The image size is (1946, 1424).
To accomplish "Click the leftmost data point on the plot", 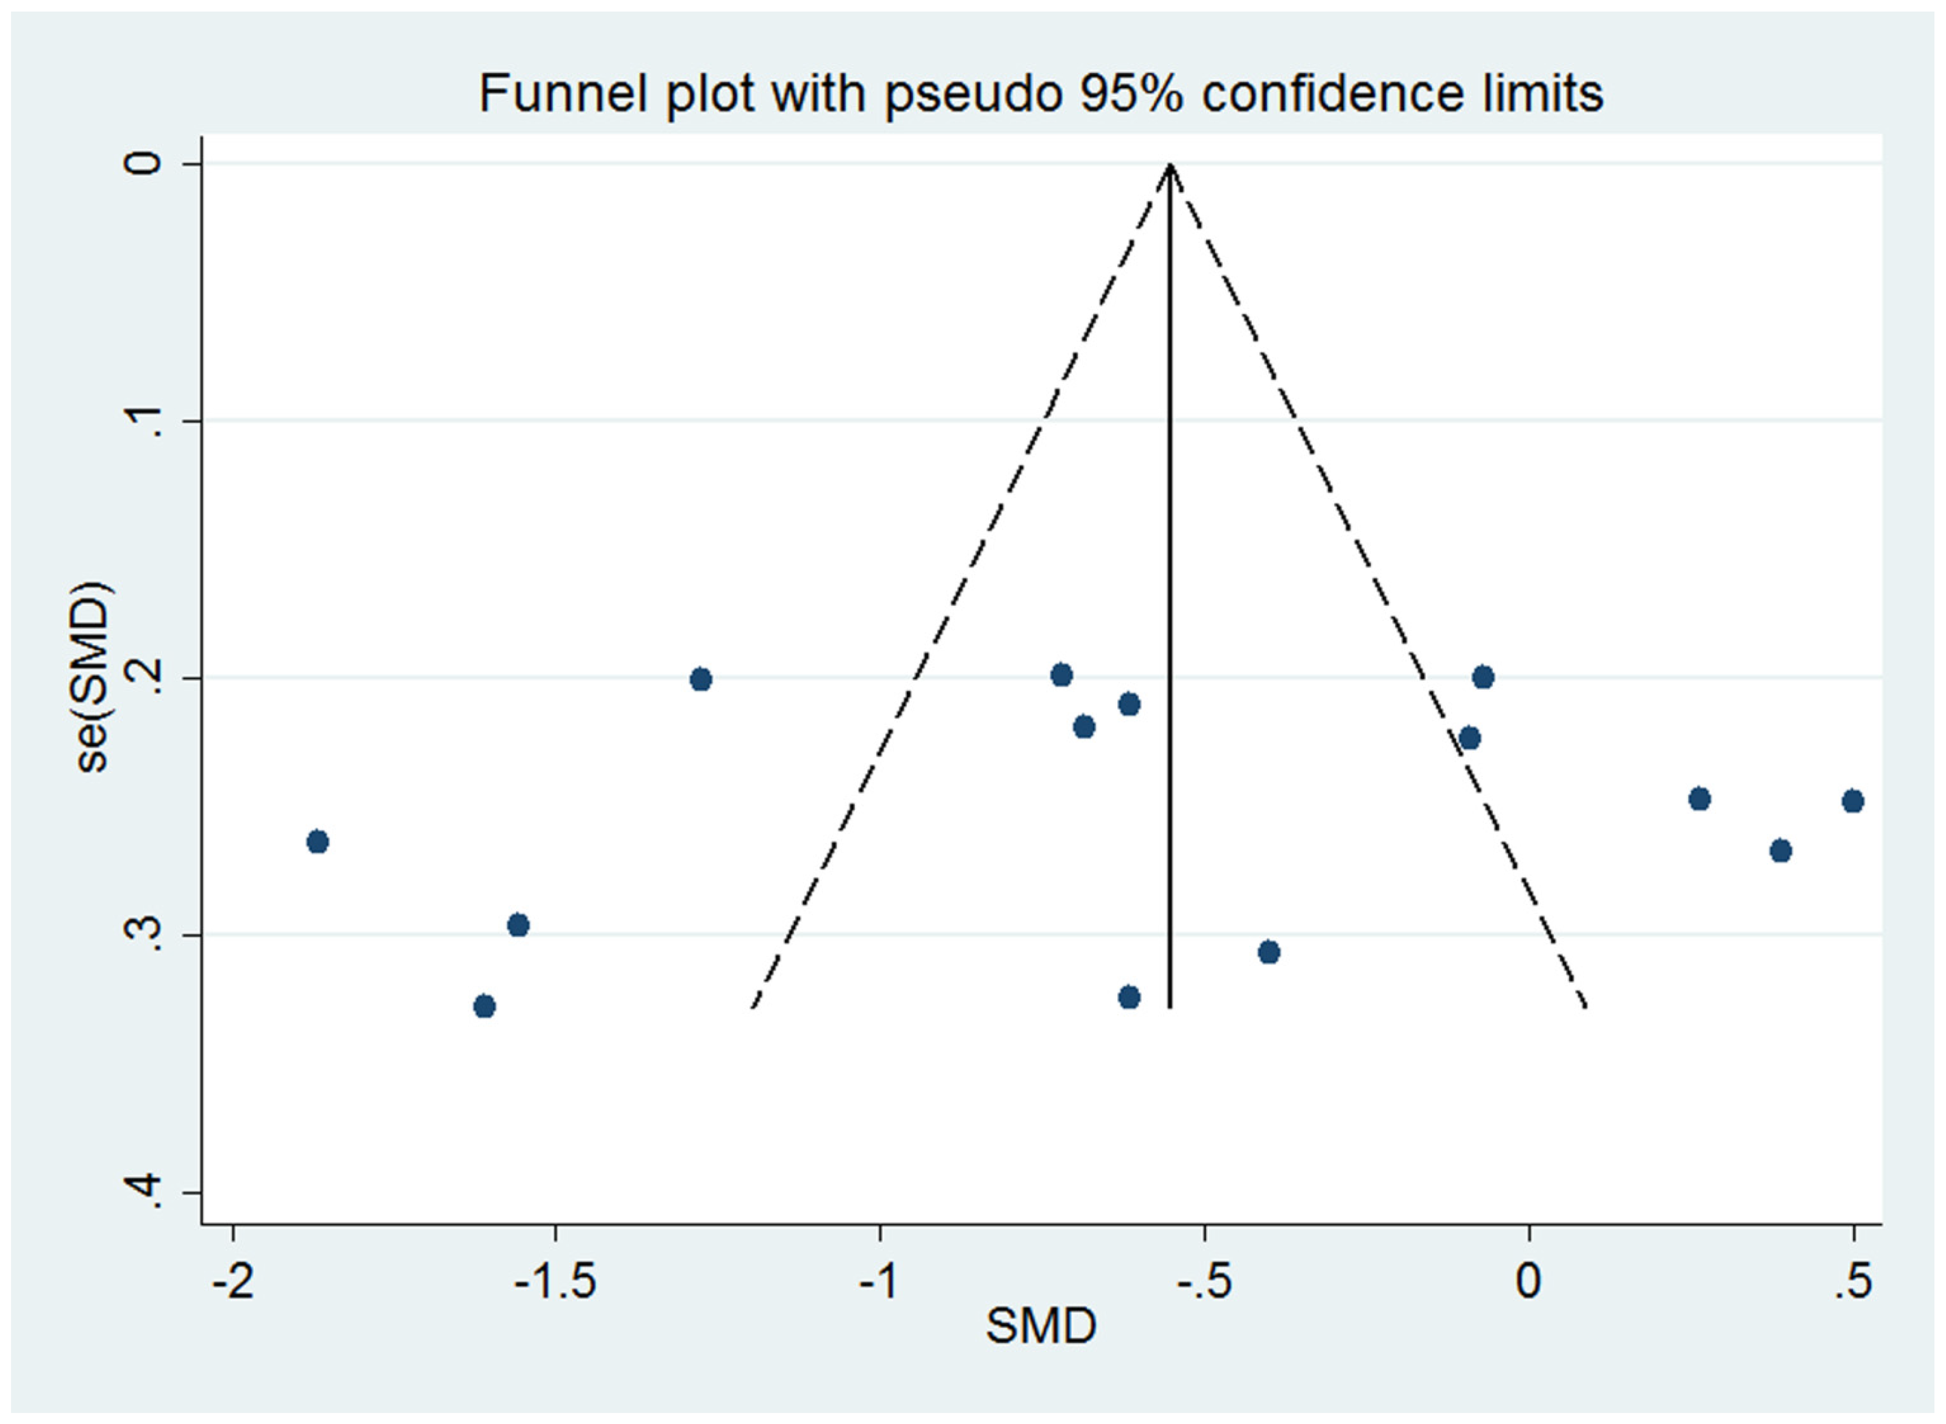I will (x=317, y=841).
